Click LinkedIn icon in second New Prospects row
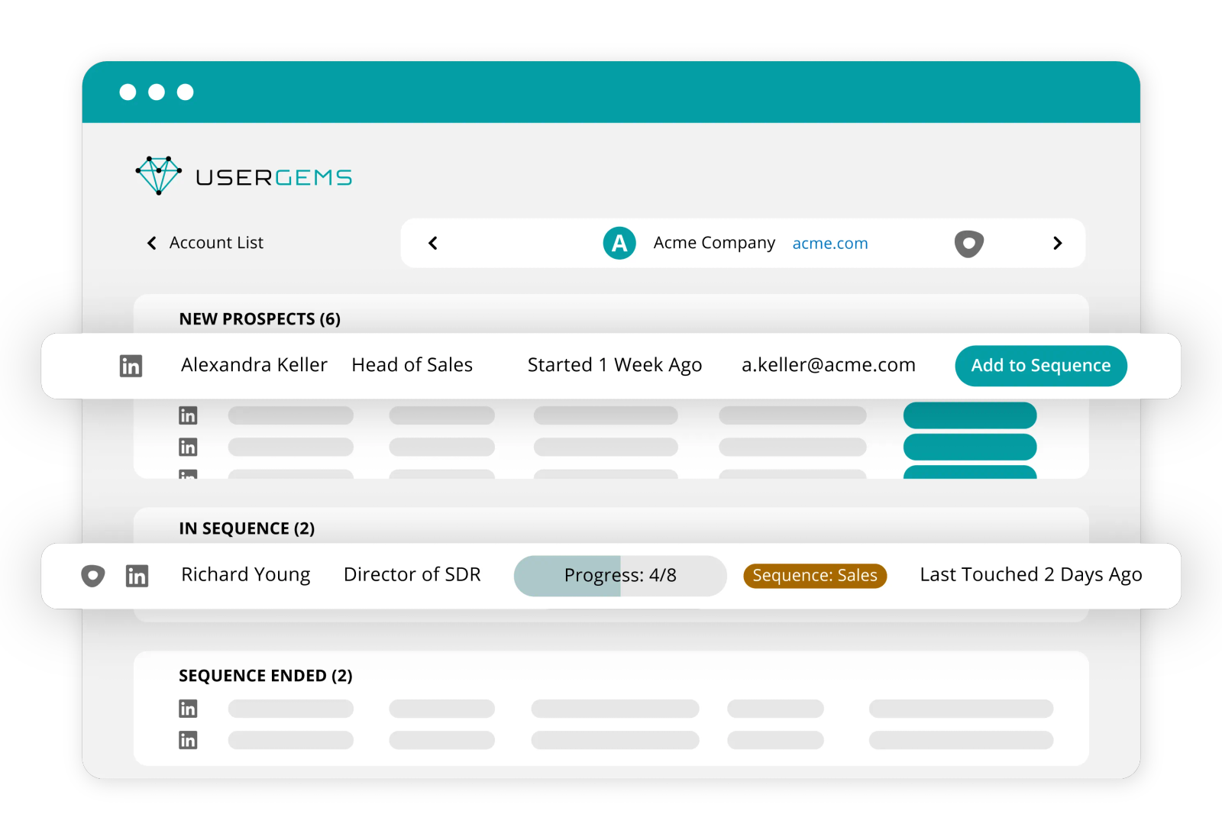 [x=188, y=415]
